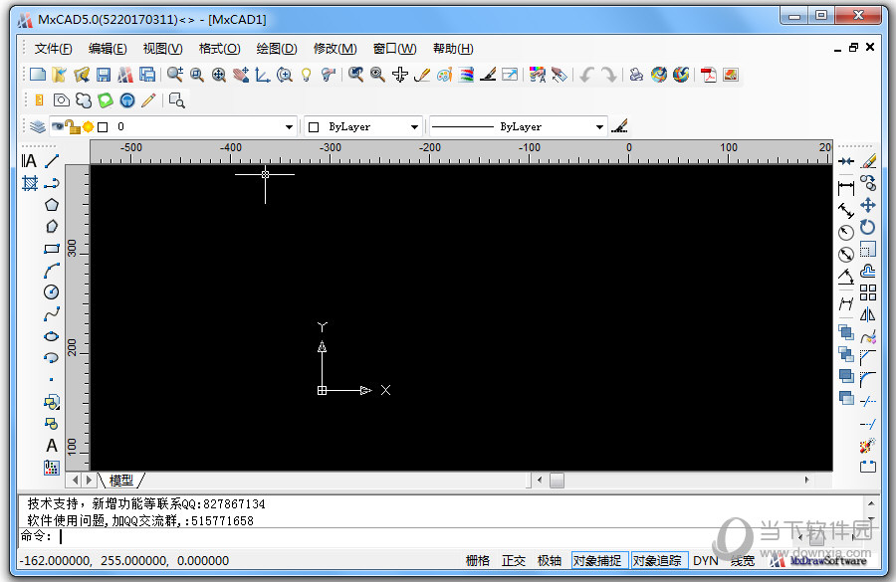Click the image export icon
The height and width of the screenshot is (582, 896).
(731, 75)
